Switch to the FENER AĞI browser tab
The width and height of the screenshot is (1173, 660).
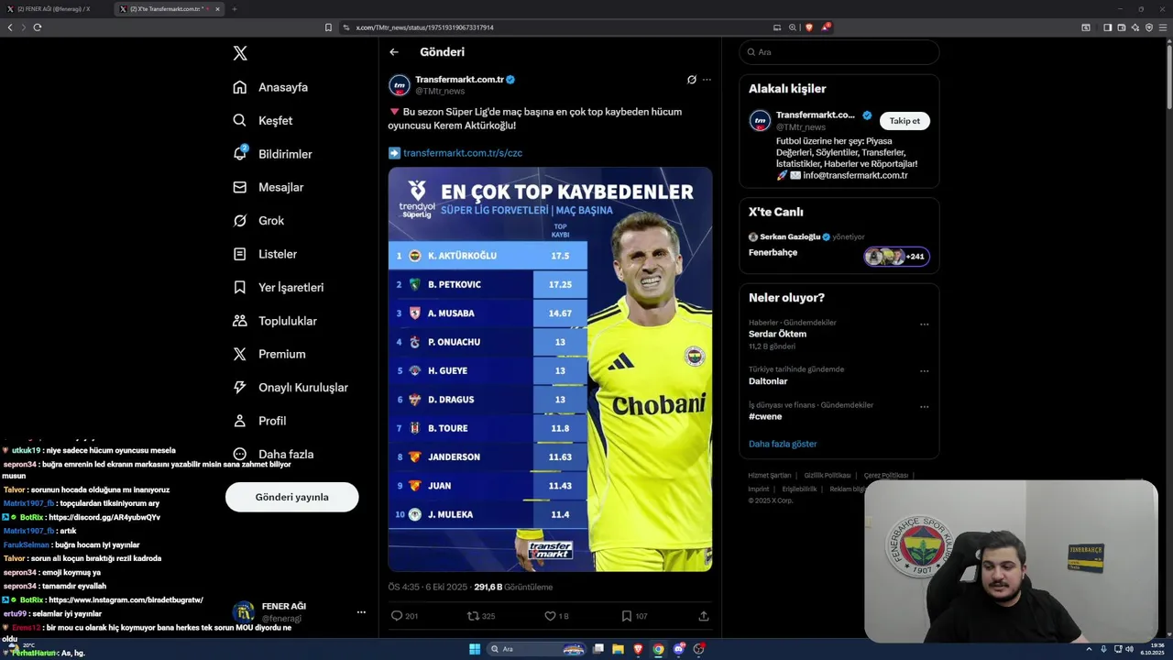(x=53, y=9)
